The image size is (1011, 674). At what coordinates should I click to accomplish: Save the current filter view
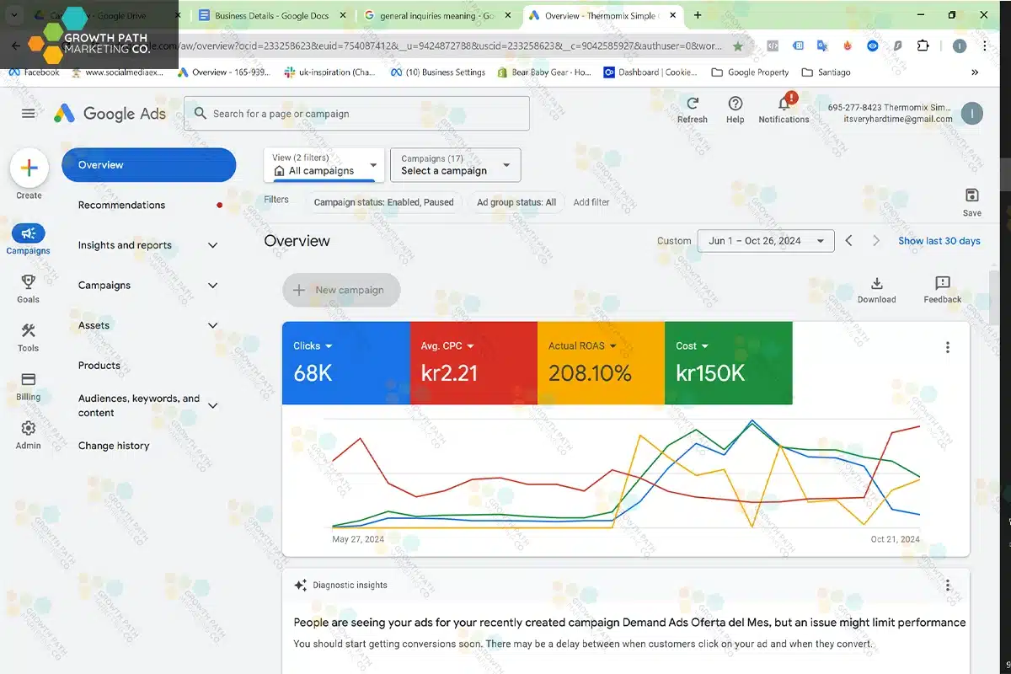tap(971, 195)
